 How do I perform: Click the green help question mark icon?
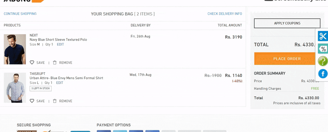point(323,61)
